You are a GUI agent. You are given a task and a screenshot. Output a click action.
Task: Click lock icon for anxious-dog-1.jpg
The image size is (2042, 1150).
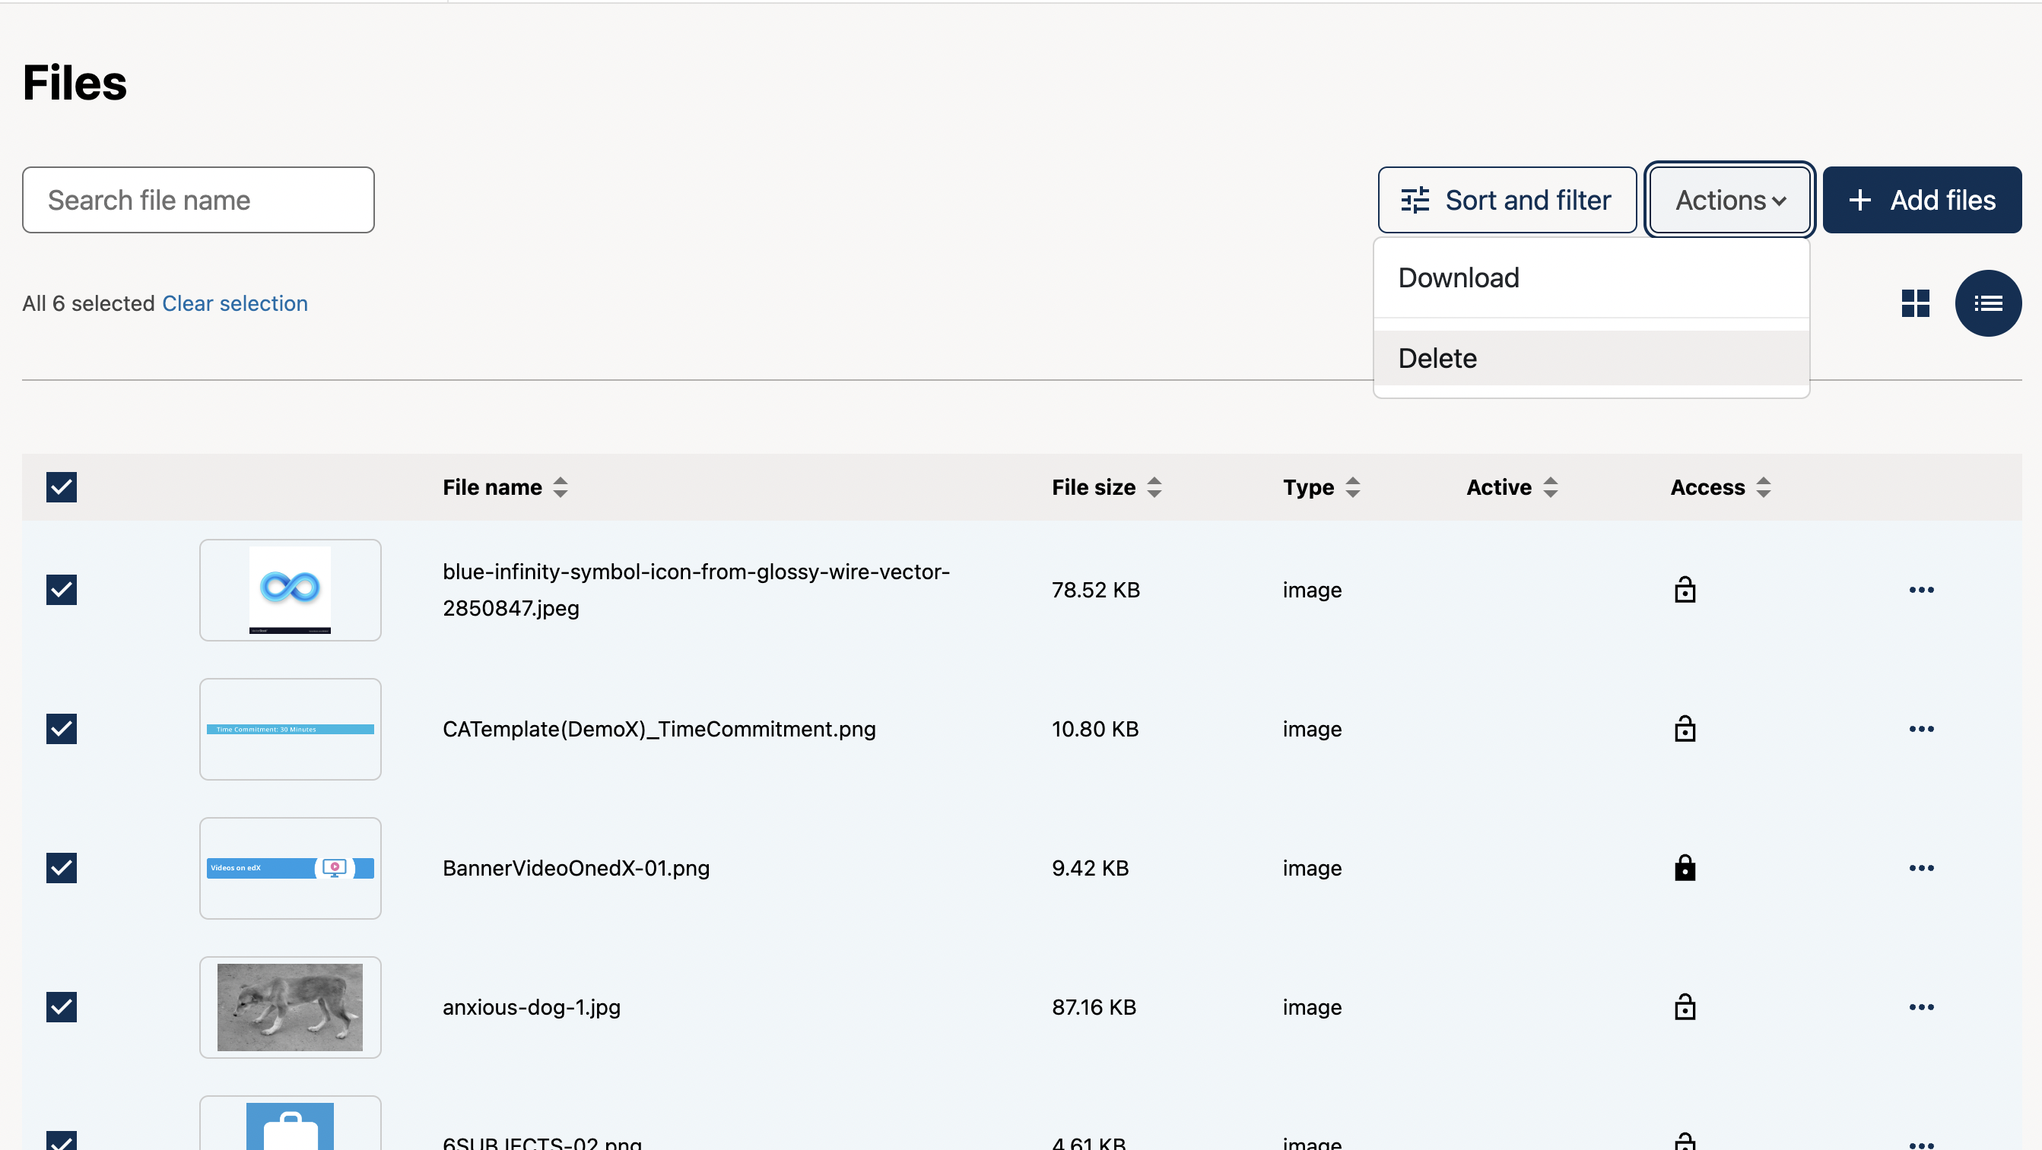pyautogui.click(x=1685, y=1006)
